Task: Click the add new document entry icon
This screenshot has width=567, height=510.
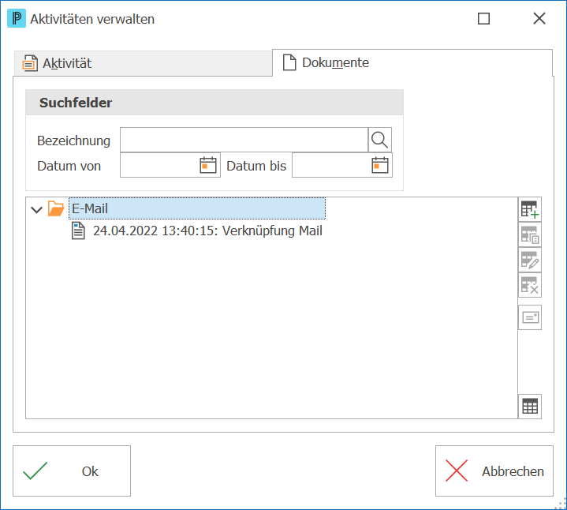Action: tap(530, 209)
